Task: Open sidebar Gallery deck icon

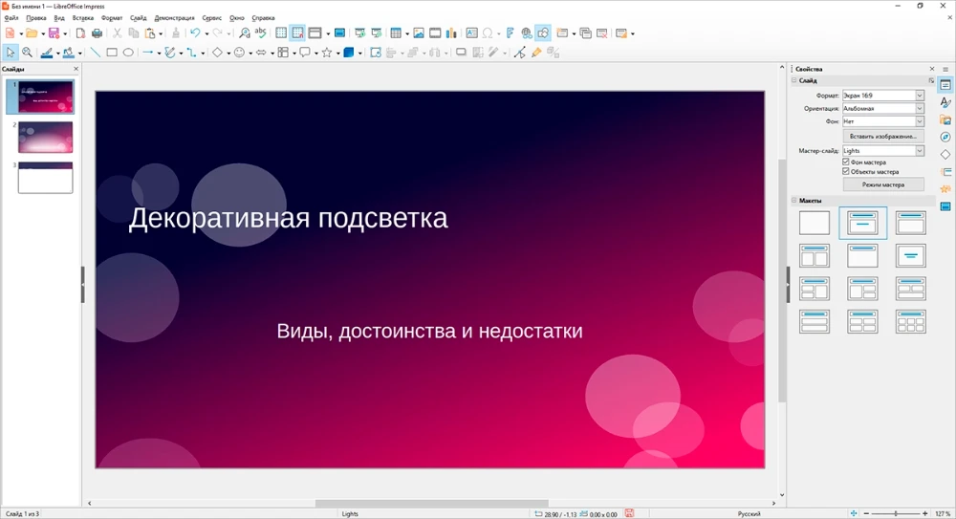Action: click(x=945, y=119)
